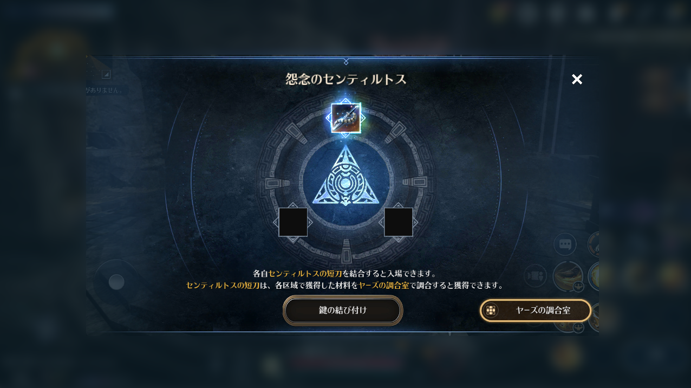Image resolution: width=691 pixels, height=388 pixels.
Task: Tap the orange ring skill icon beside chat bubble
Action: point(594,244)
